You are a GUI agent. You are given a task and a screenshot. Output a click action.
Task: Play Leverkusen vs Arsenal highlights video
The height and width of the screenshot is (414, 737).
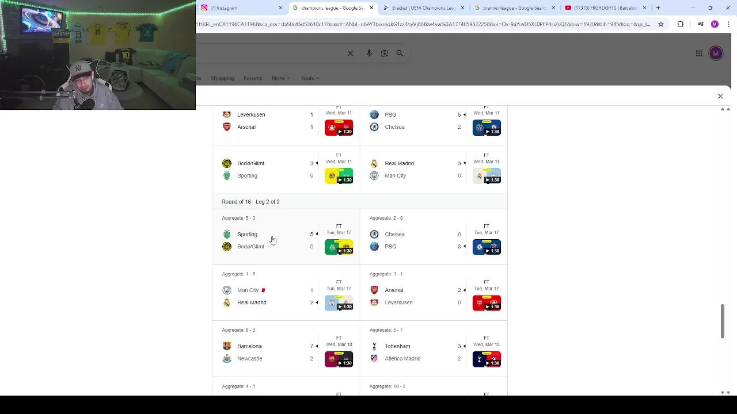(339, 128)
